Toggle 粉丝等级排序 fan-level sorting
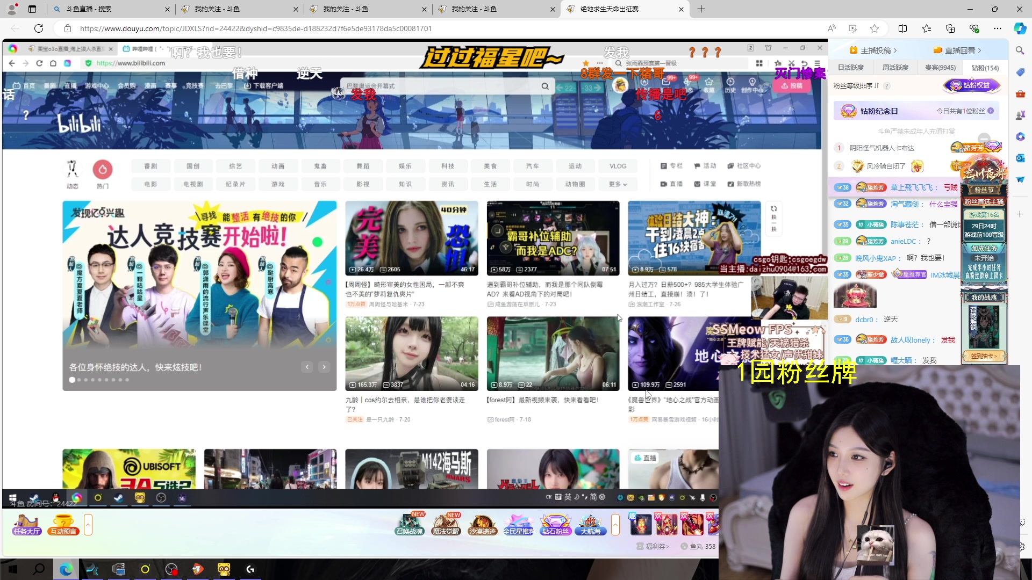Screen dimensions: 1032x580 pos(856,86)
